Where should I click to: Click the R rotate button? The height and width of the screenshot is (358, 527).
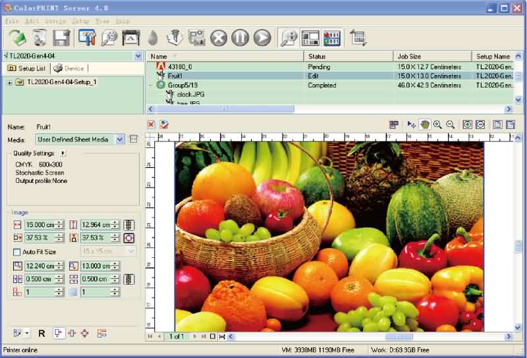click(x=42, y=334)
